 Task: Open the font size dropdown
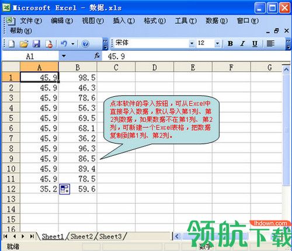(217, 43)
